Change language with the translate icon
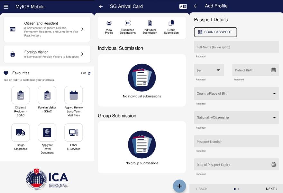This screenshot has height=193, width=283. tap(183, 6)
